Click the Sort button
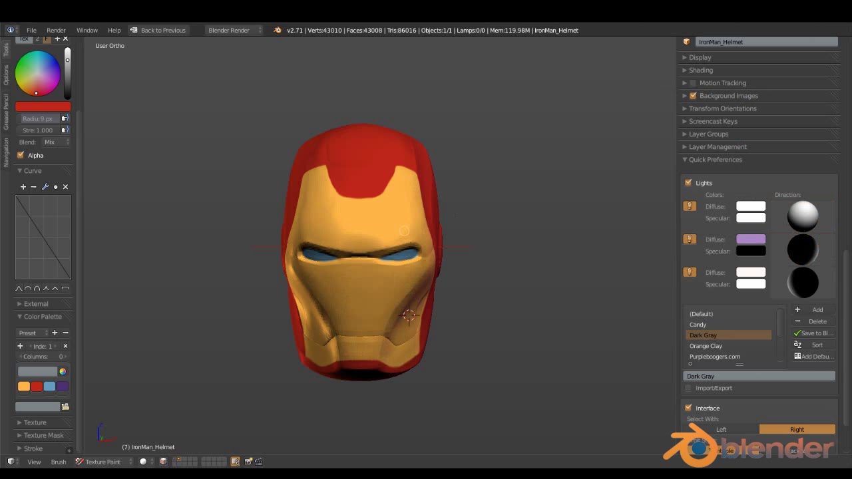The width and height of the screenshot is (852, 479). tap(813, 345)
